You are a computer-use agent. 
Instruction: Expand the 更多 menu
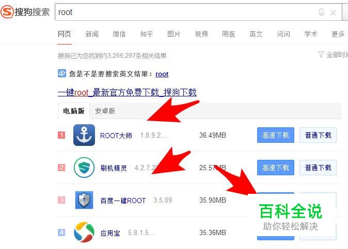339,34
